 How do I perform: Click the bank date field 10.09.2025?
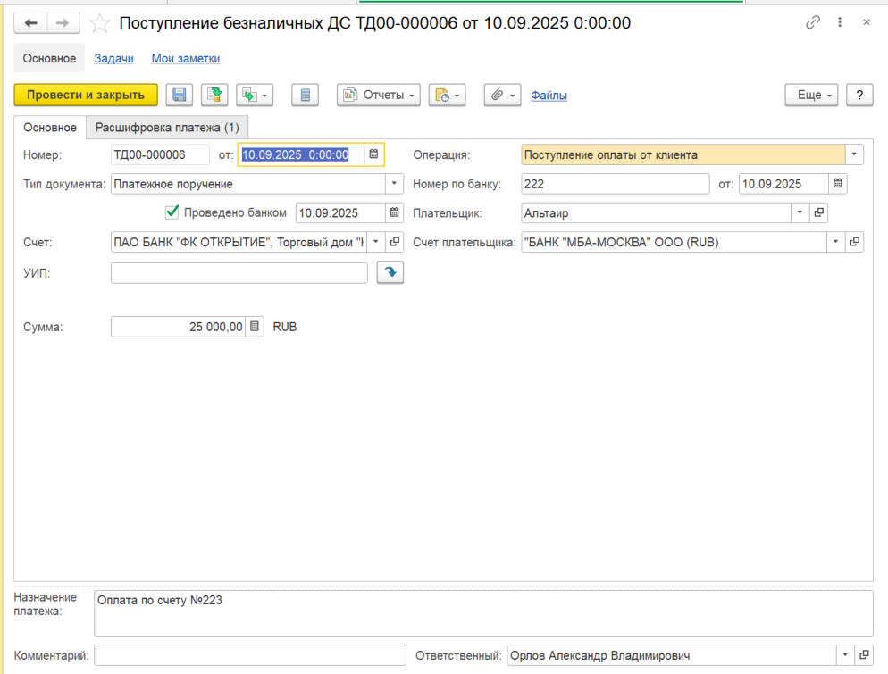[x=783, y=184]
